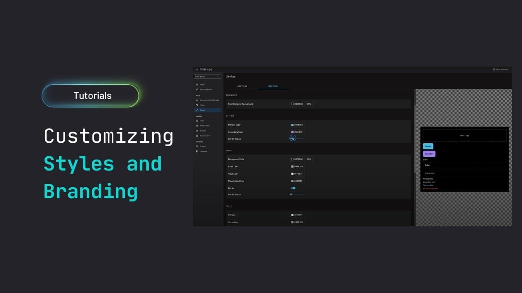Select the Users icon under Manage
The height and width of the screenshot is (293, 522).
tap(197, 121)
